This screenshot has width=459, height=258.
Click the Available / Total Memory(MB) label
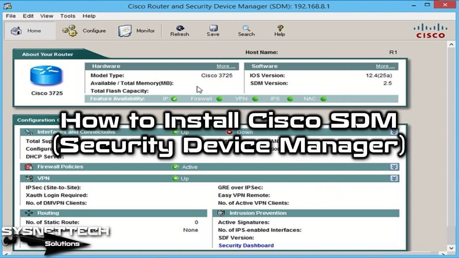pos(132,83)
